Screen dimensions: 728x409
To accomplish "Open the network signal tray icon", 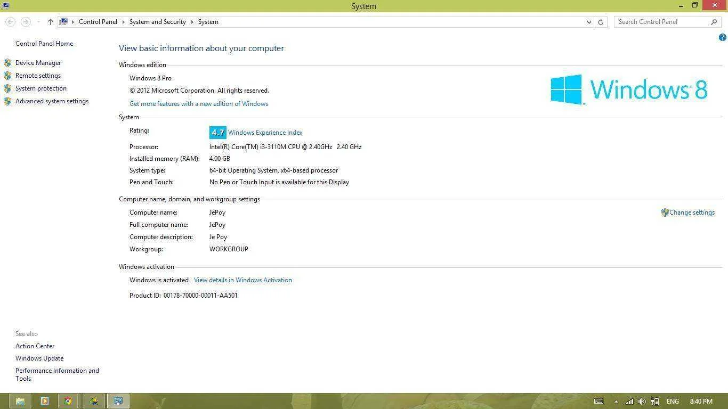I will pos(629,402).
